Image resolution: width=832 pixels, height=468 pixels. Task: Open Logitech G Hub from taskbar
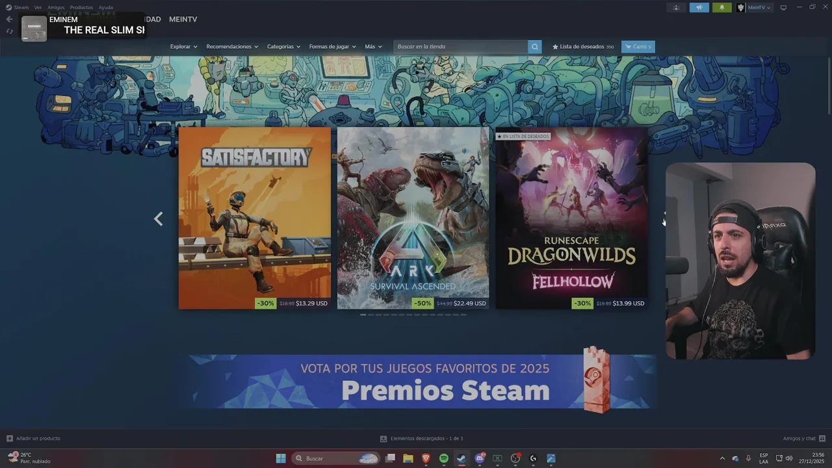(533, 458)
